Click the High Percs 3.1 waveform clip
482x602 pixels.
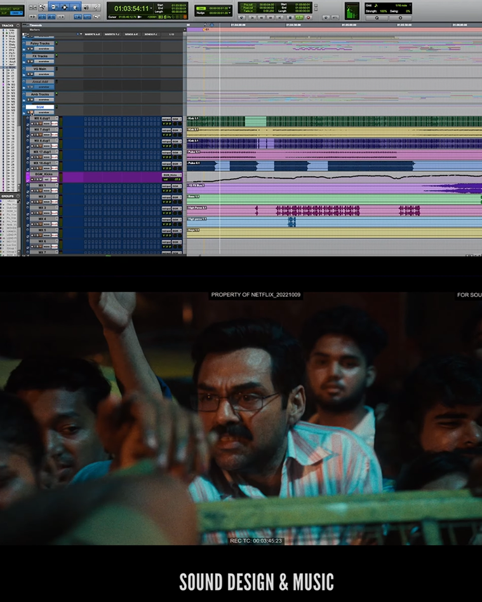pos(318,210)
